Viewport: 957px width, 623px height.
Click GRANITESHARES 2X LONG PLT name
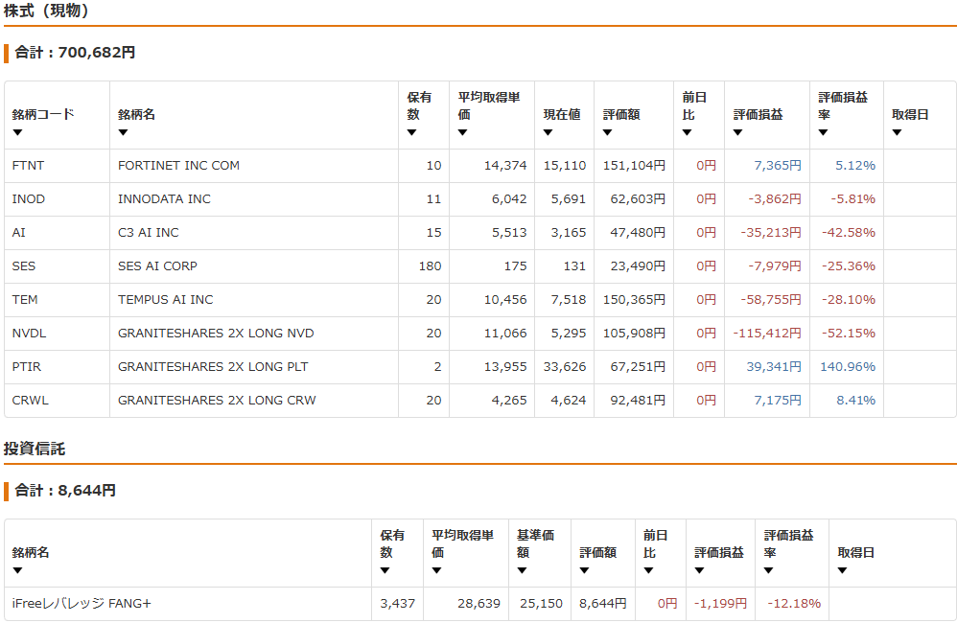pos(213,367)
